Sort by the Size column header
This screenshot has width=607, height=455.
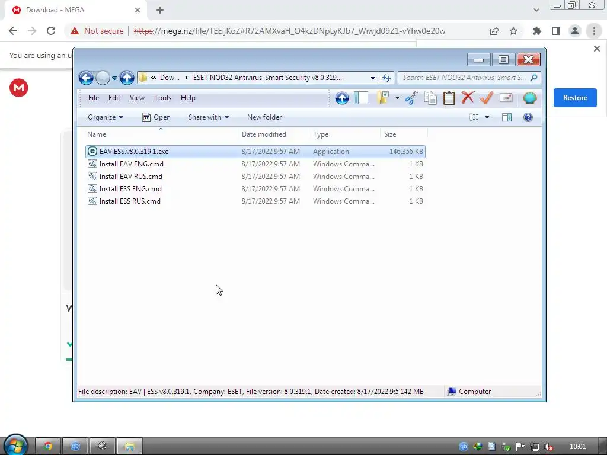pos(404,134)
